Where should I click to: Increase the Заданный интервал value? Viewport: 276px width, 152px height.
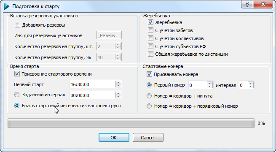pos(118,94)
